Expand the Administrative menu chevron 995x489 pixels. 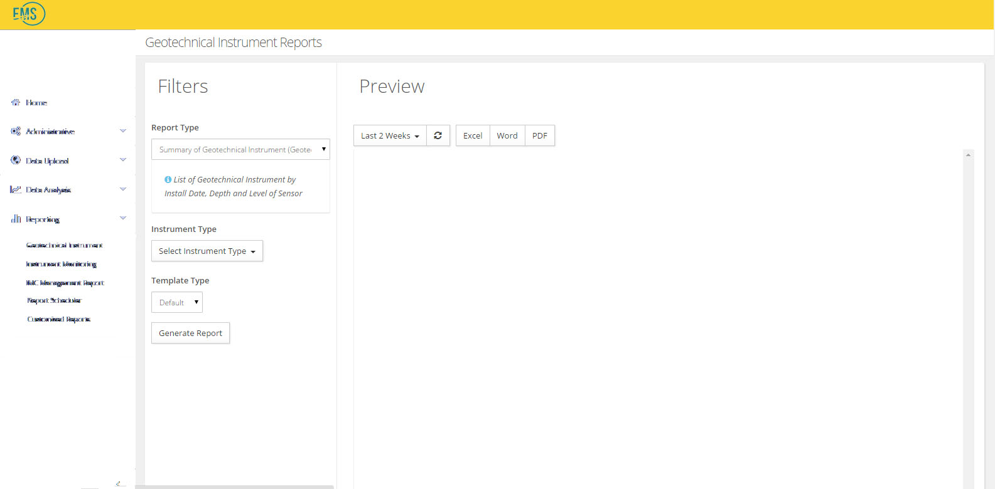pos(123,130)
